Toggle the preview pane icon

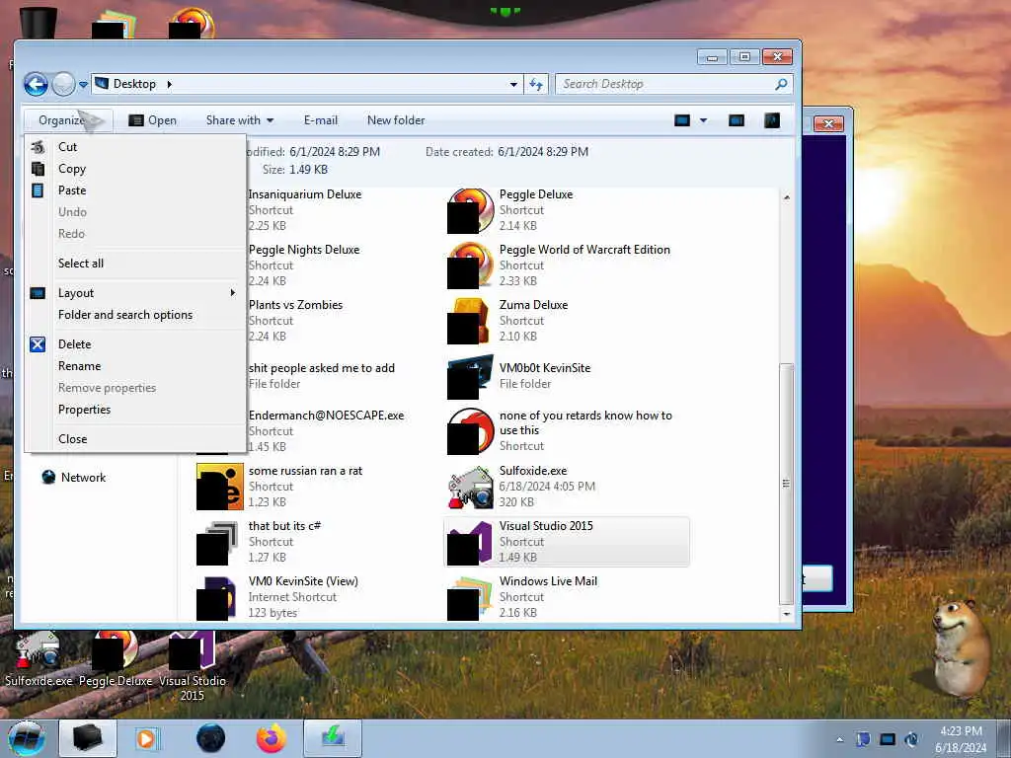pyautogui.click(x=737, y=120)
